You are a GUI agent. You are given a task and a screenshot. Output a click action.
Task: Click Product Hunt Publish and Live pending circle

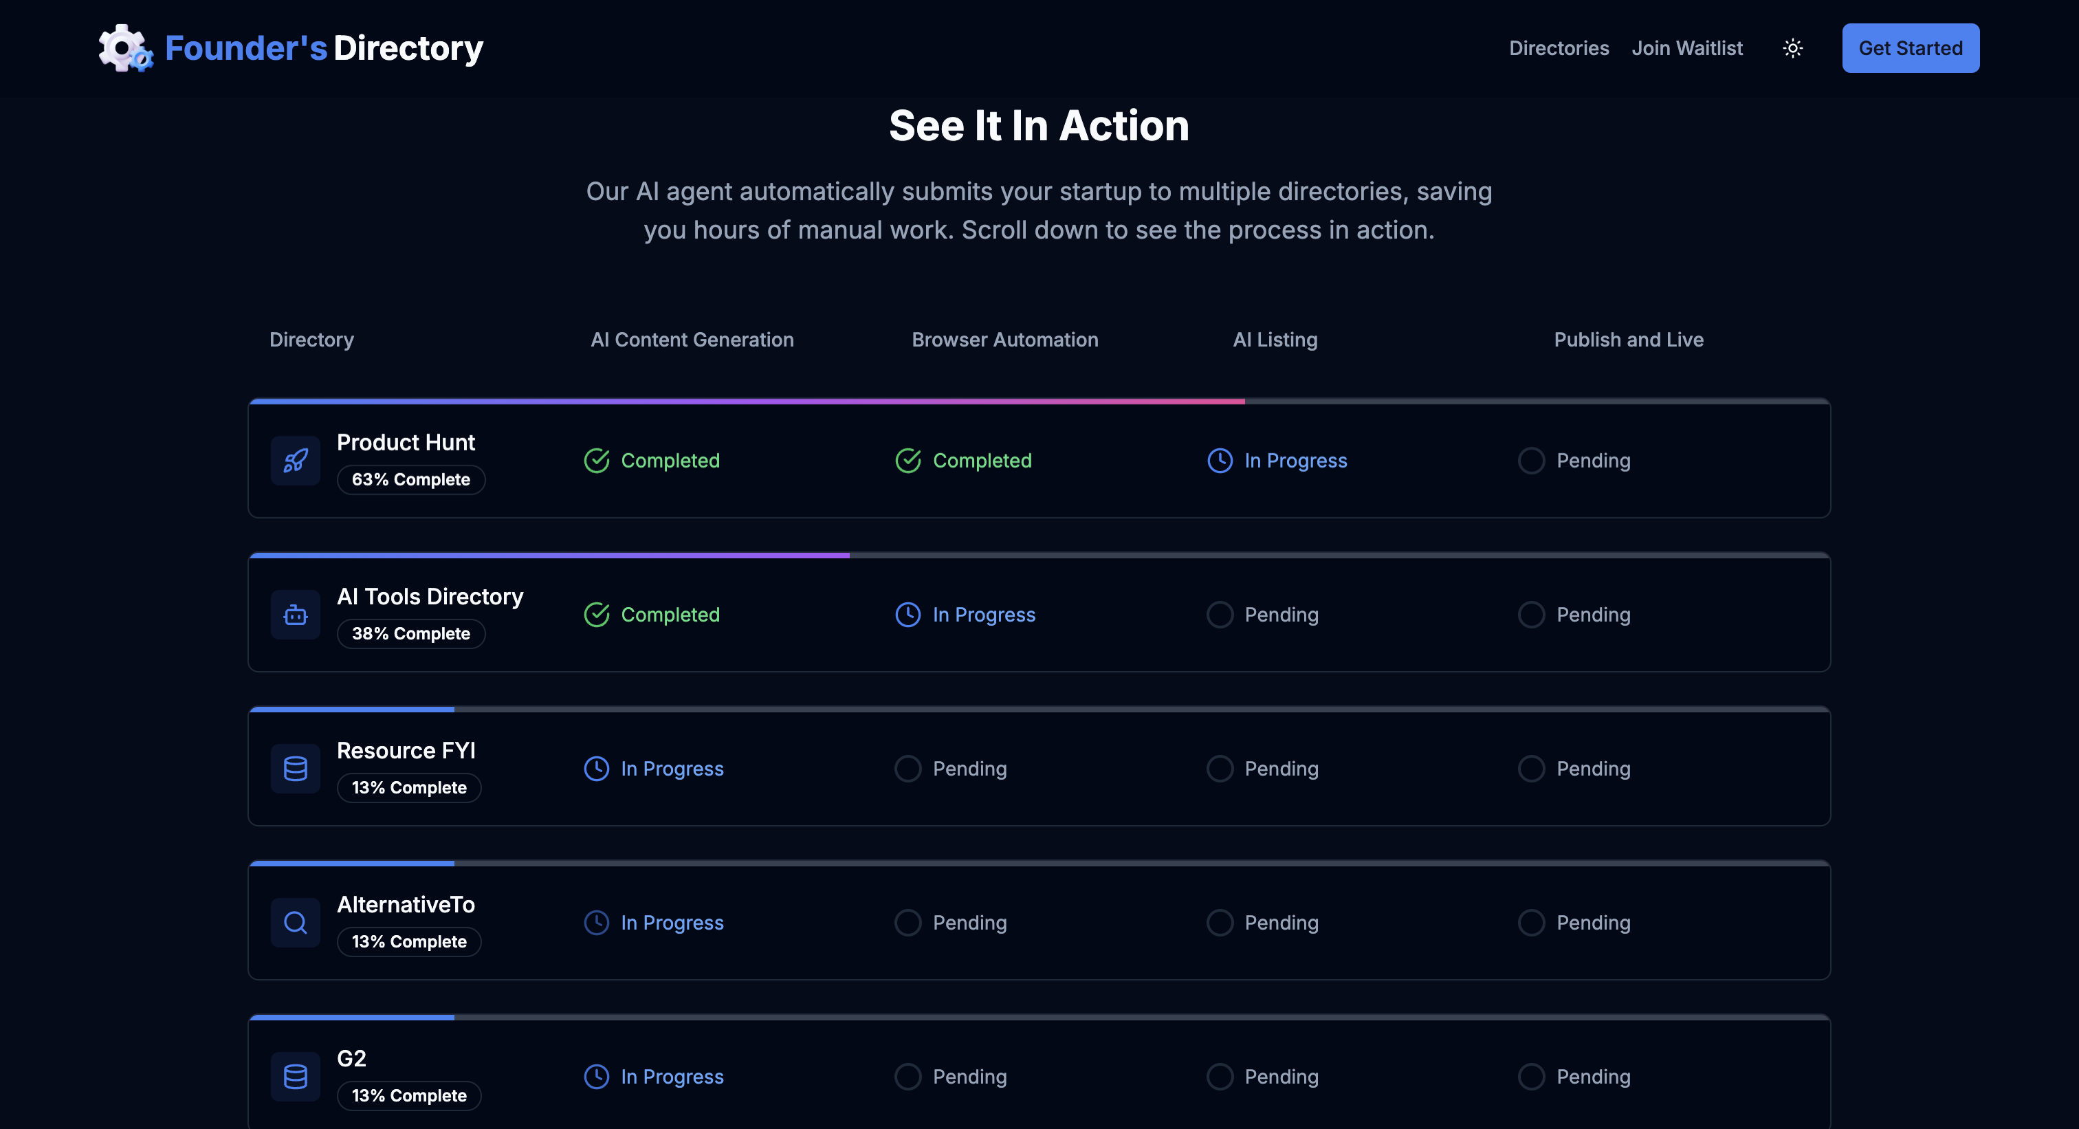click(x=1531, y=461)
